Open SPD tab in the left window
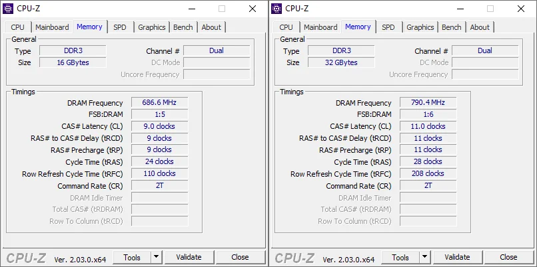The image size is (537, 267). point(120,27)
